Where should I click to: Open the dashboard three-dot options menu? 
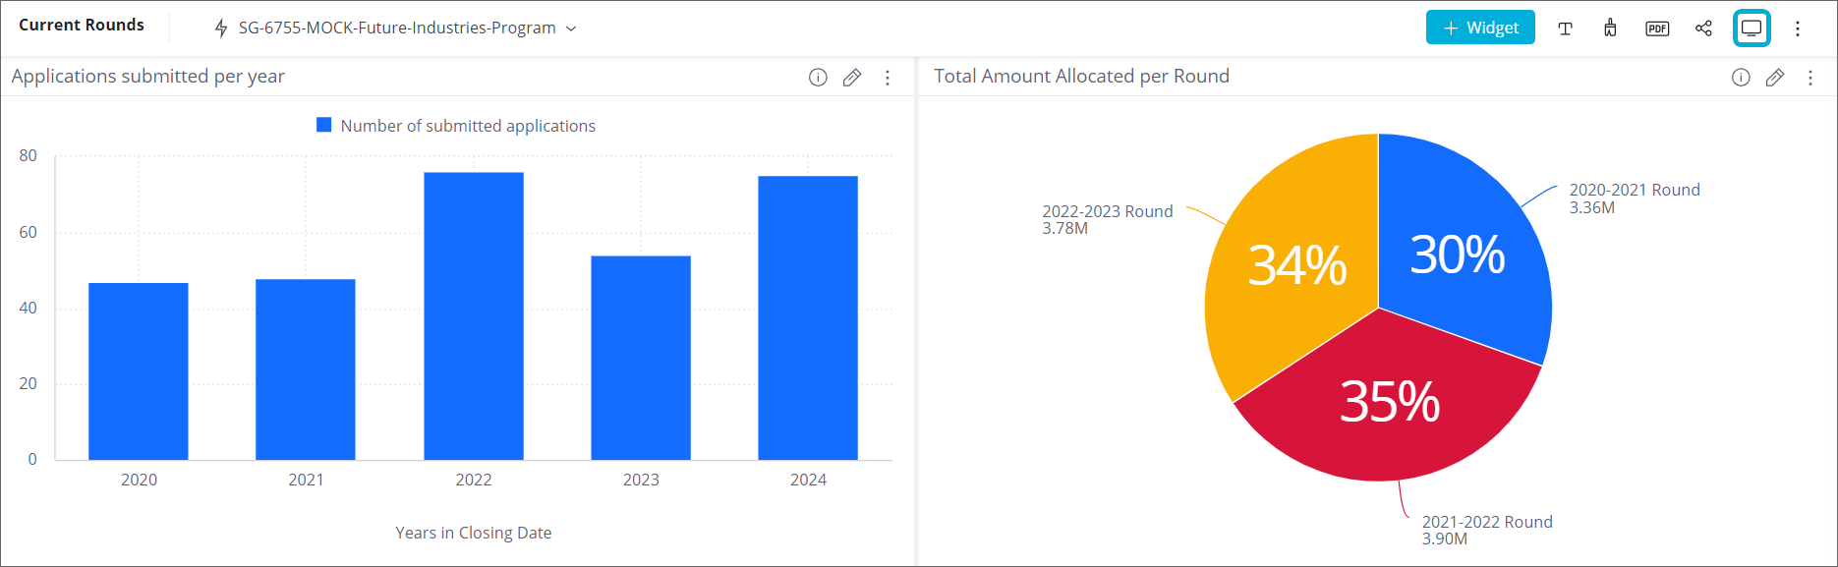(x=1798, y=28)
